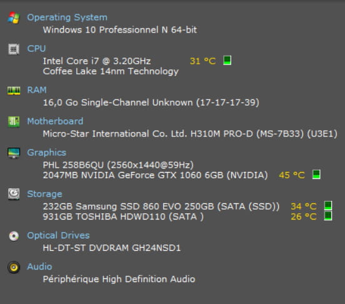Click the speaker icon next to Audio
The image size is (345, 304).
tap(14, 267)
